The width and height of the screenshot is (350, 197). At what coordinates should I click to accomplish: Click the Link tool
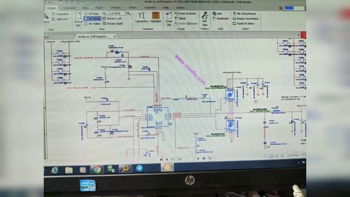click(x=217, y=14)
